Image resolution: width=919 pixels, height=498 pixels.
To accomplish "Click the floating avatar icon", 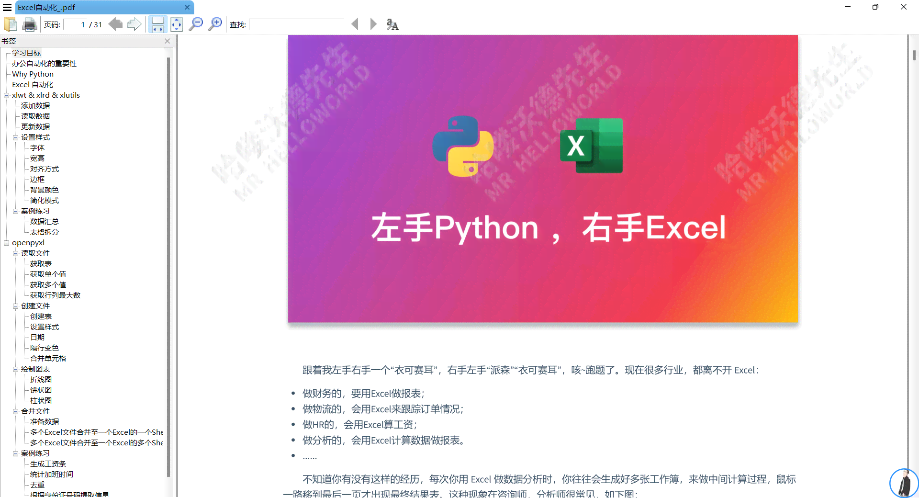I will [x=904, y=483].
